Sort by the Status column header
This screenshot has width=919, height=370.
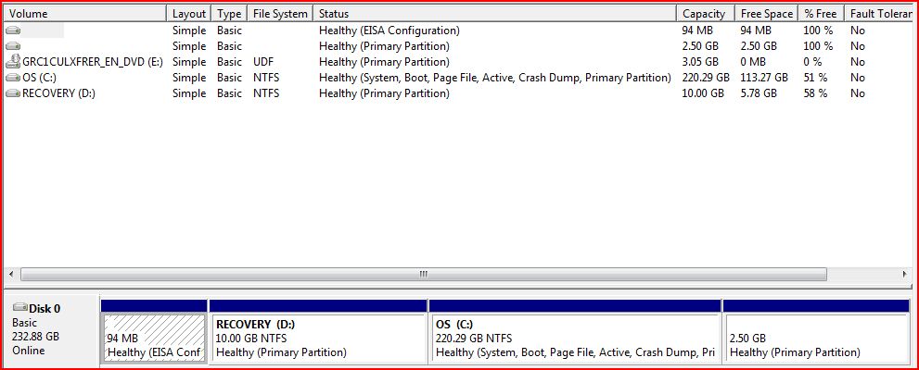(494, 14)
